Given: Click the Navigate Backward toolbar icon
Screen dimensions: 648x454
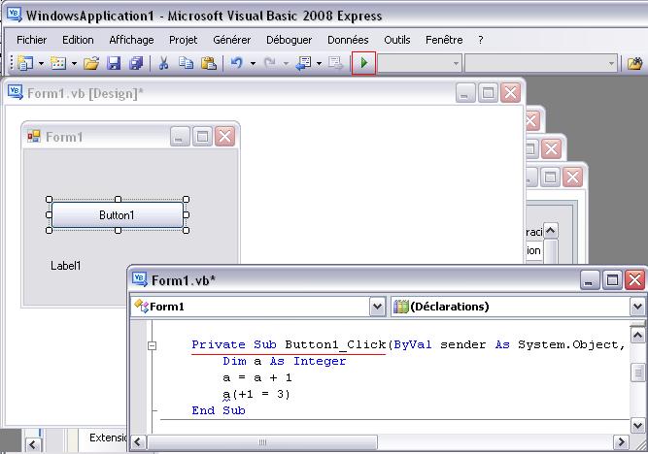Looking at the screenshot, I should (x=304, y=63).
